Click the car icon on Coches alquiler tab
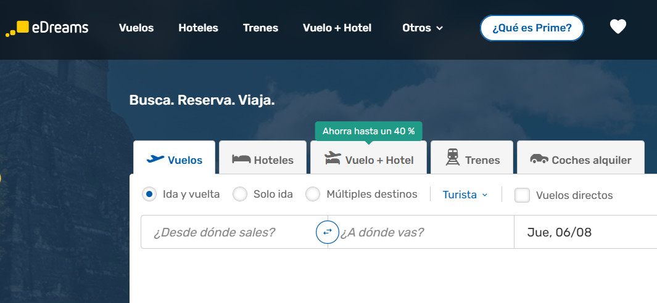The height and width of the screenshot is (303, 657). click(539, 159)
